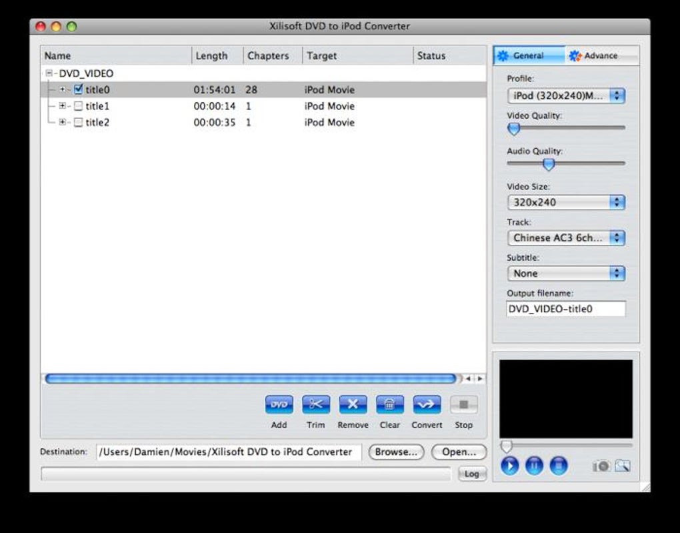The width and height of the screenshot is (680, 533).
Task: Click the length value 00:00:14
Action: pos(215,106)
